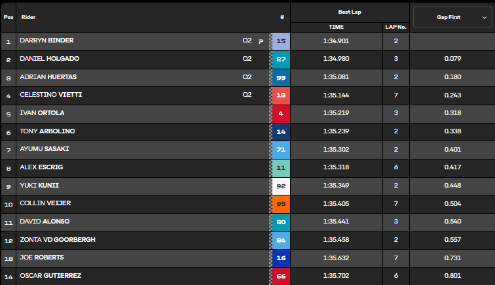Sort by the Pos column header
This screenshot has height=285, width=495.
[9, 17]
